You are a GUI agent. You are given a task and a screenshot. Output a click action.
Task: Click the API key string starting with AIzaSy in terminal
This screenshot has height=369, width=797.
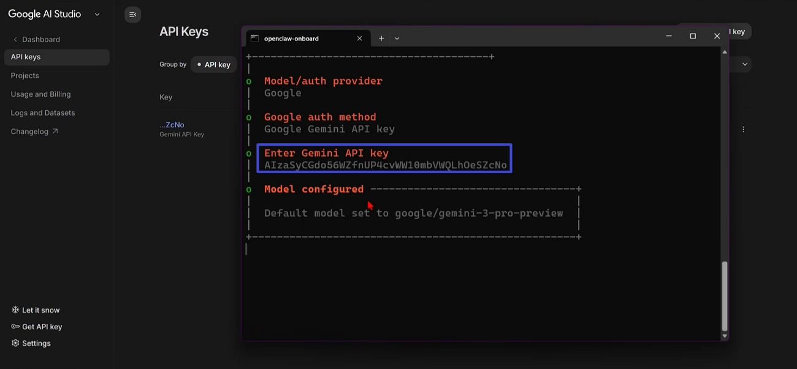[386, 165]
